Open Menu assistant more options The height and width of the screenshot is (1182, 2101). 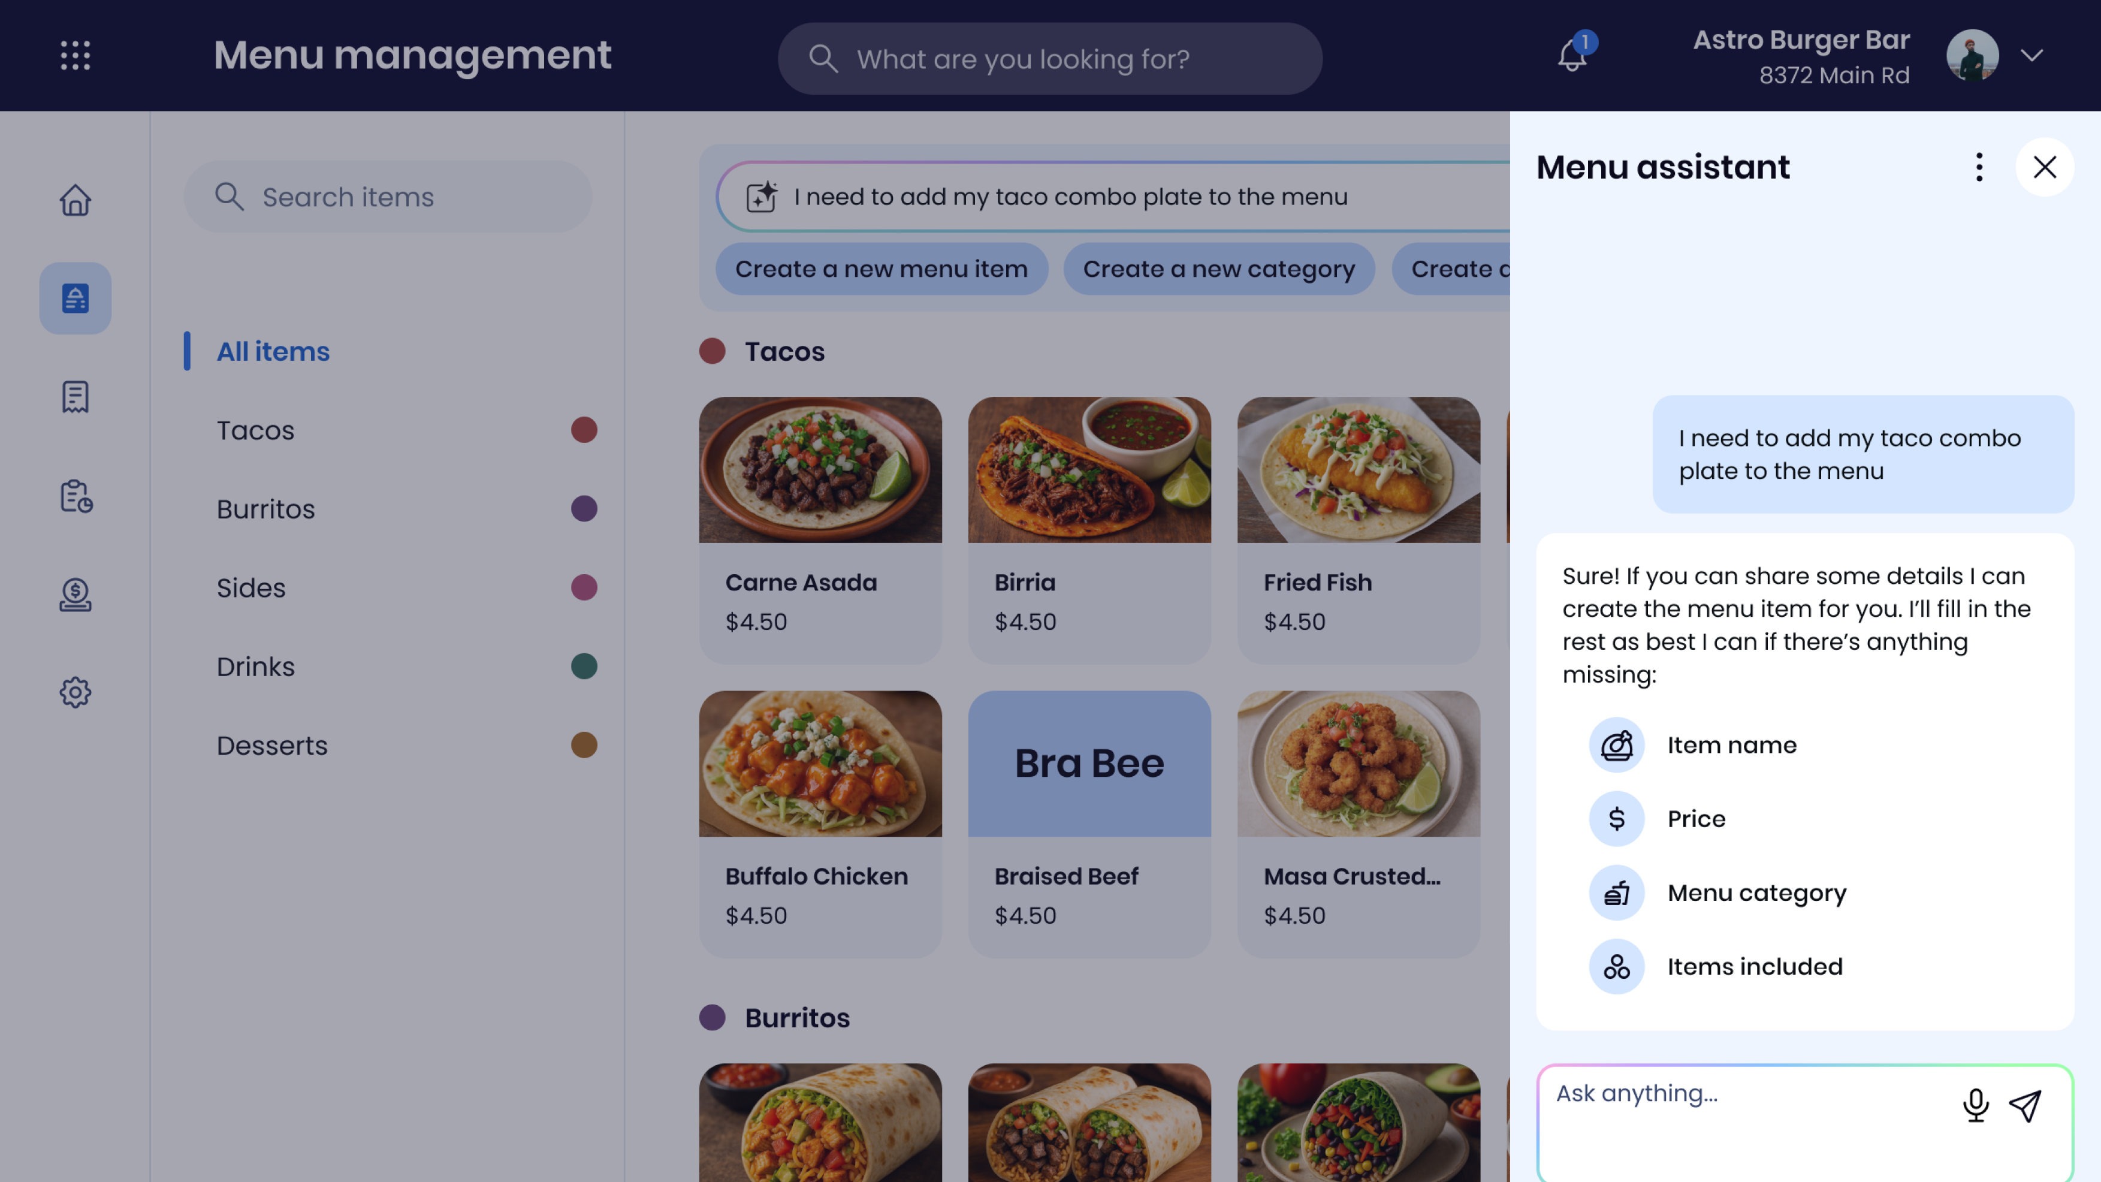click(1979, 167)
